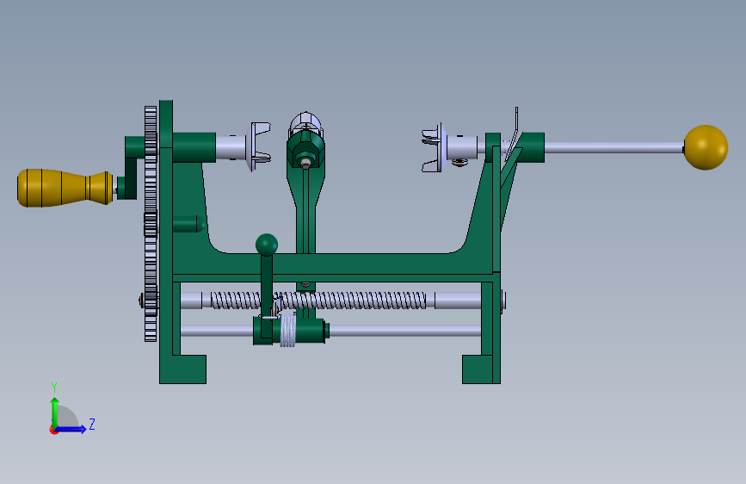Select the threaded lead screw
The height and width of the screenshot is (484, 746).
318,301
